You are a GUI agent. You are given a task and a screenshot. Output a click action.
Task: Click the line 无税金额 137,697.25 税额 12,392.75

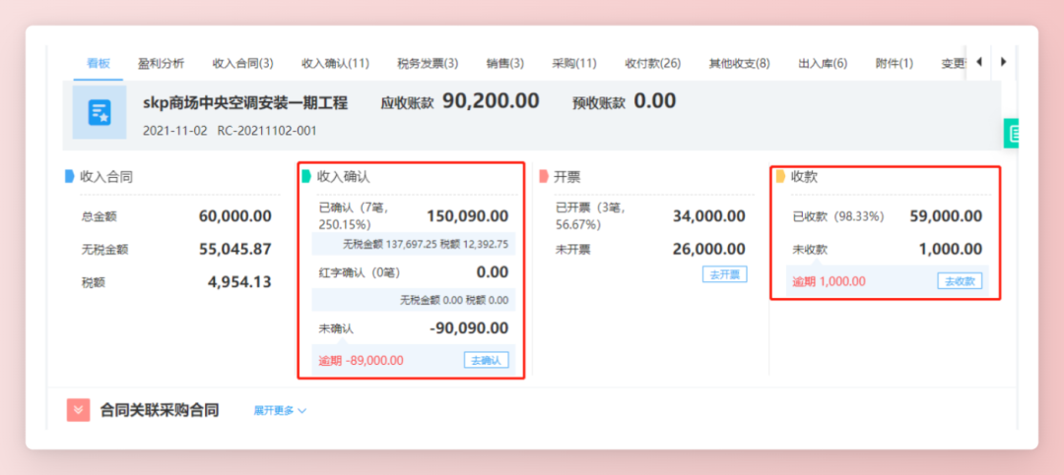(x=427, y=245)
